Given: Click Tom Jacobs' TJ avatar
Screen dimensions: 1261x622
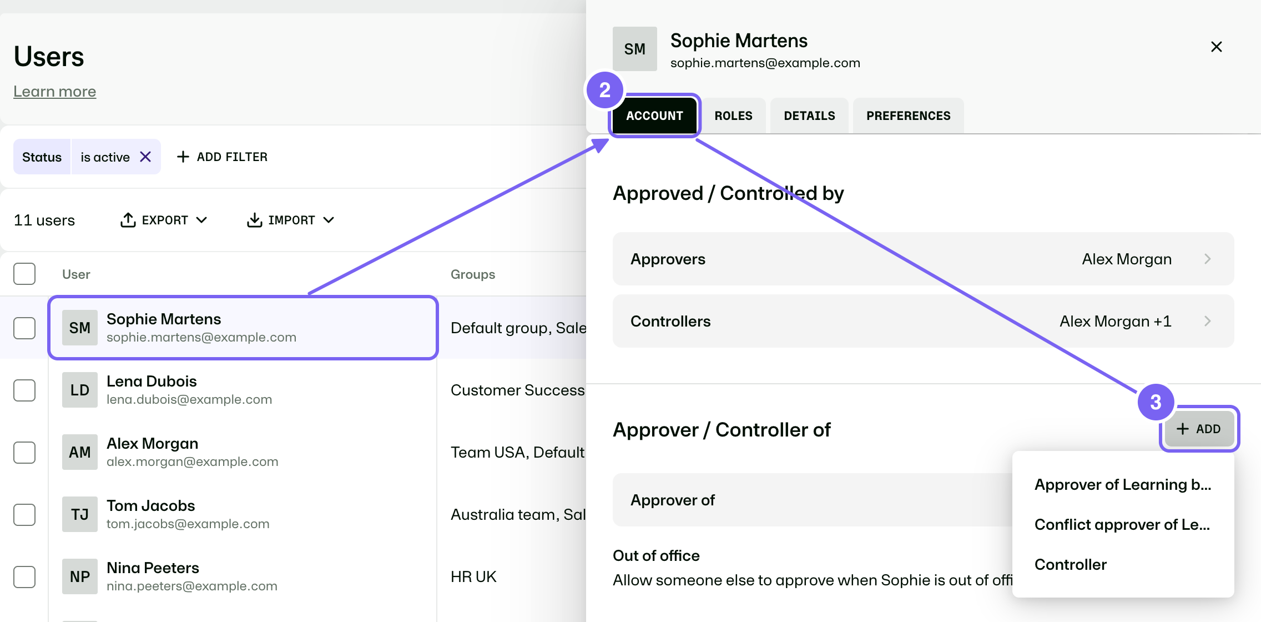Looking at the screenshot, I should pyautogui.click(x=80, y=514).
